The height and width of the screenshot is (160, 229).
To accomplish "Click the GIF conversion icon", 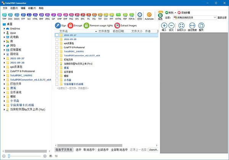I will (x=53, y=16).
